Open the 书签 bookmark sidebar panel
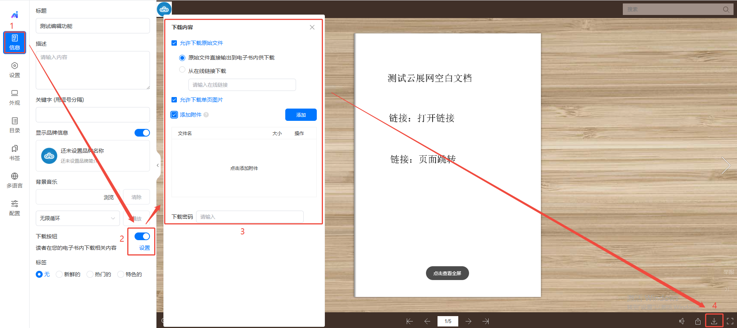 15,152
